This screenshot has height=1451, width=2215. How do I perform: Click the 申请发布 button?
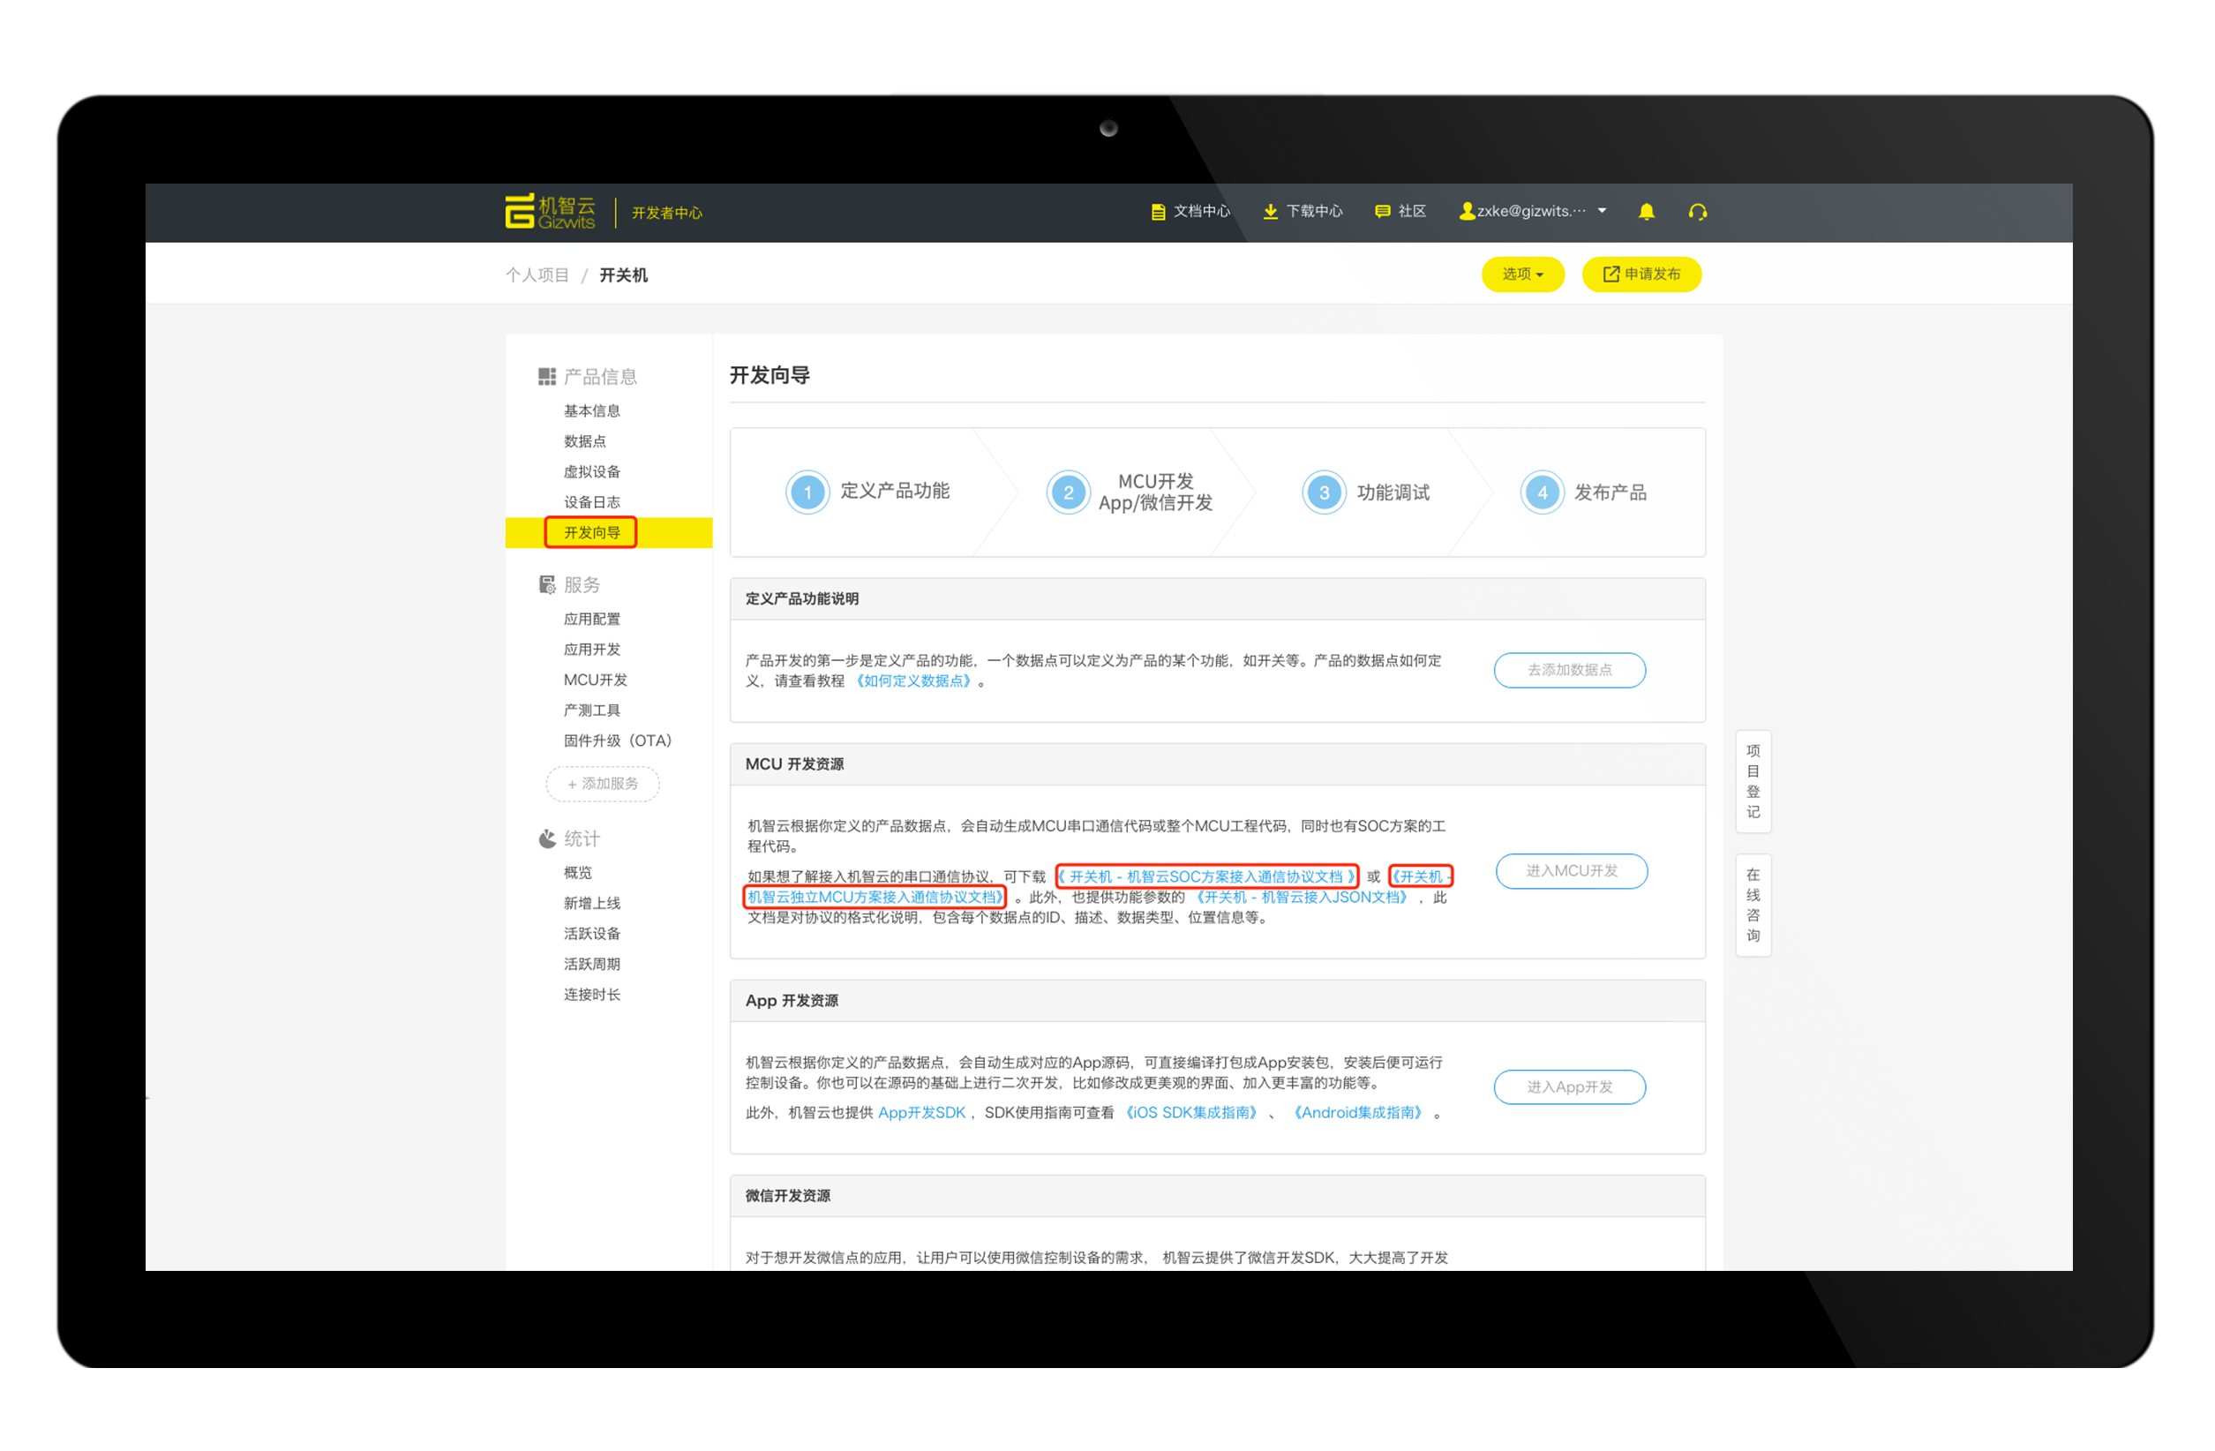(1641, 274)
